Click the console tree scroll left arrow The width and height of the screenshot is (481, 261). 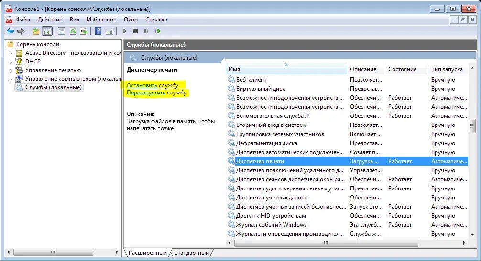[x=9, y=252]
